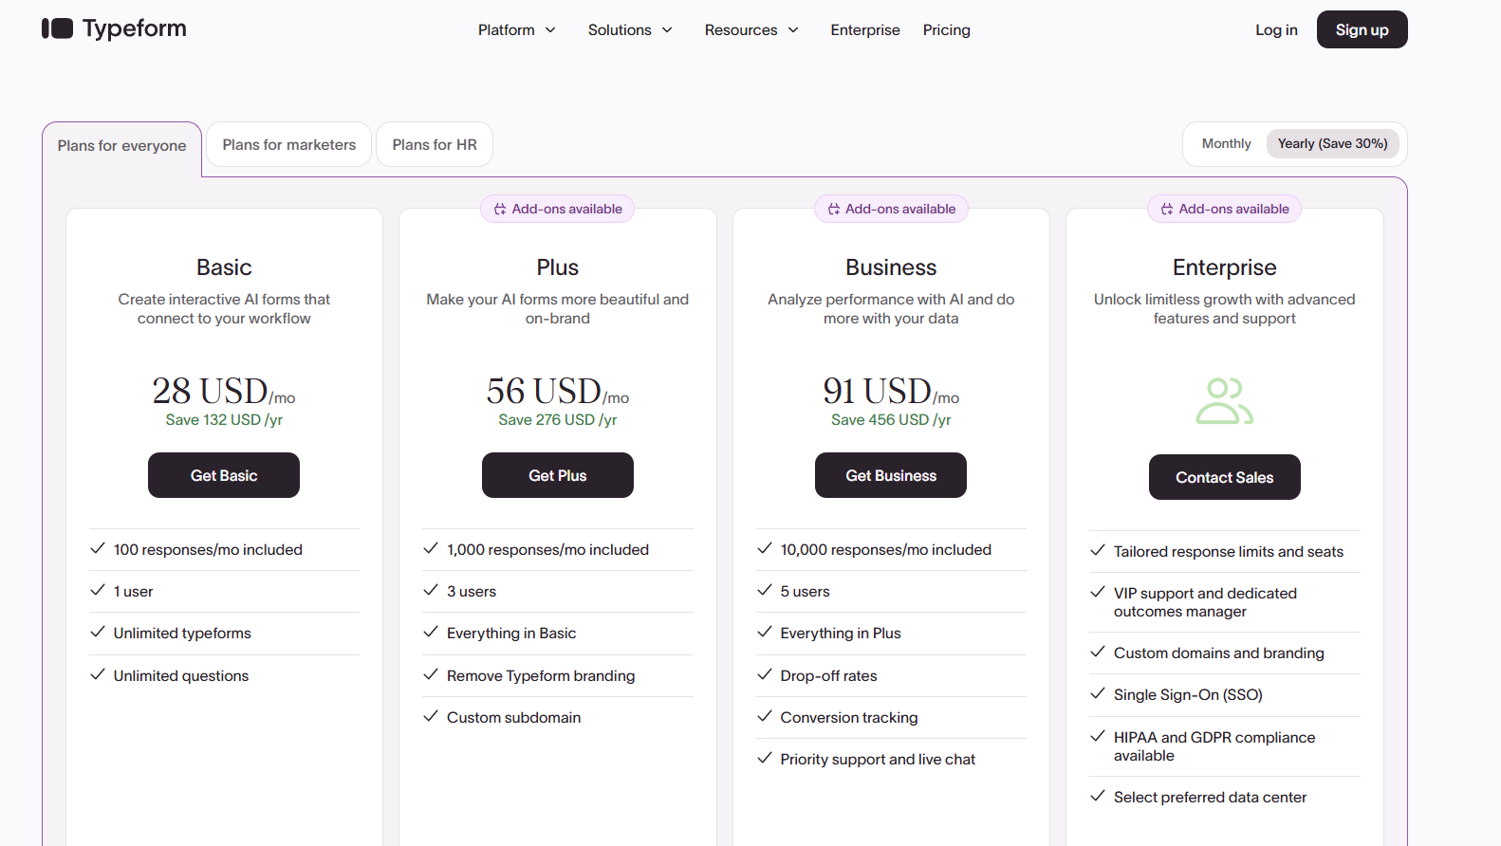Click the checkmark beside Single Sign-On (SSO)
This screenshot has height=846, width=1501.
(x=1098, y=694)
